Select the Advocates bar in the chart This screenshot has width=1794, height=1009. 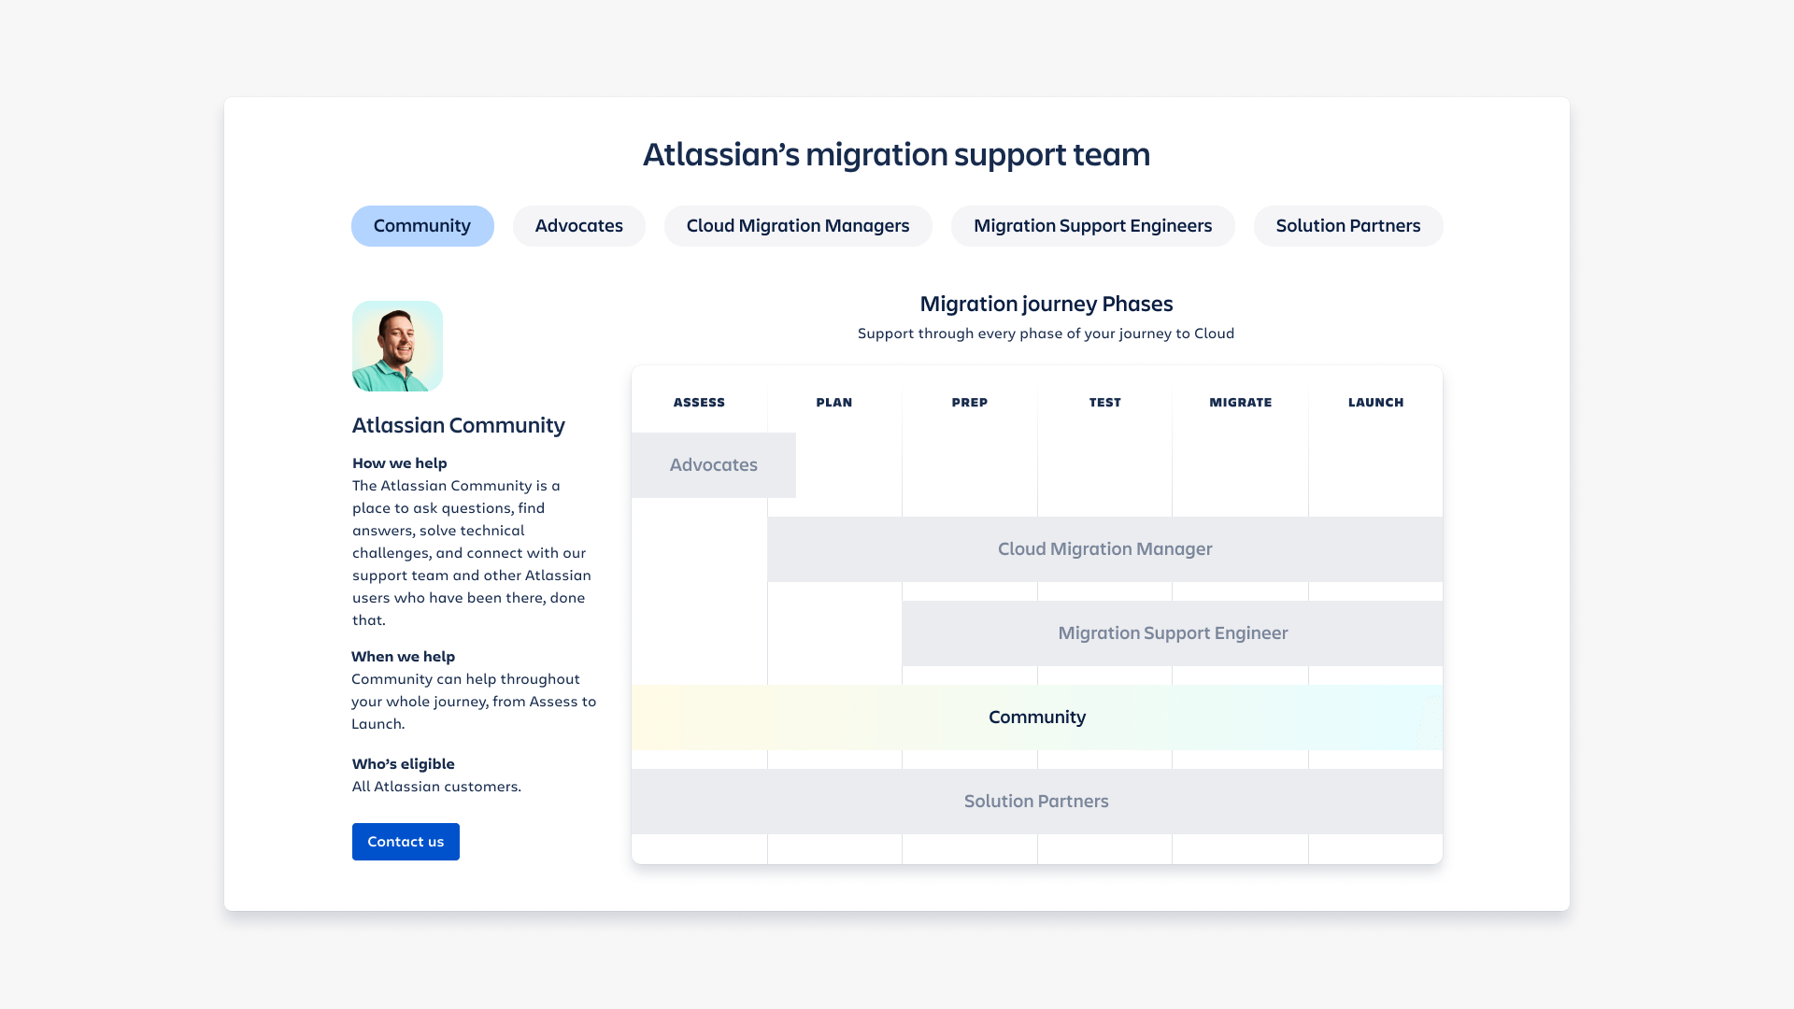tap(714, 465)
